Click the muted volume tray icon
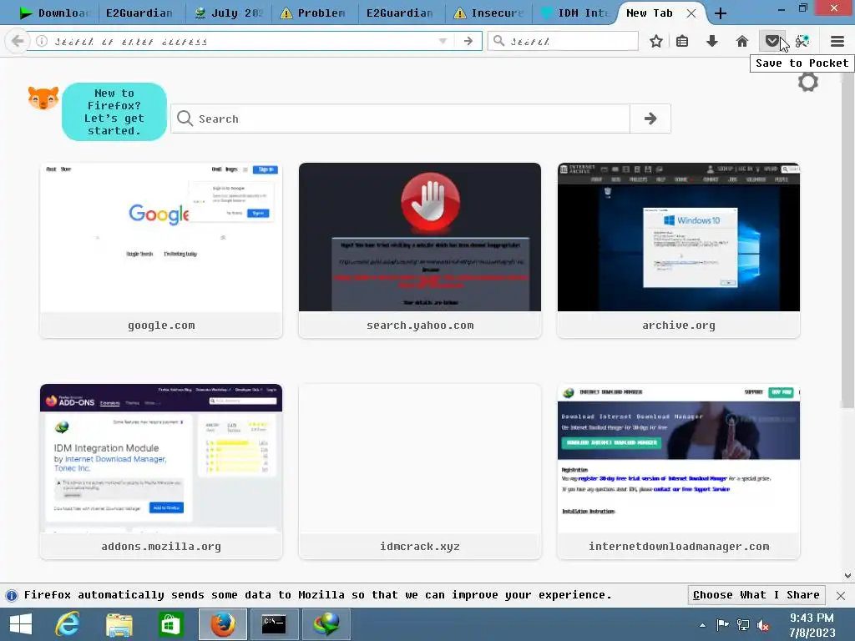 click(764, 625)
